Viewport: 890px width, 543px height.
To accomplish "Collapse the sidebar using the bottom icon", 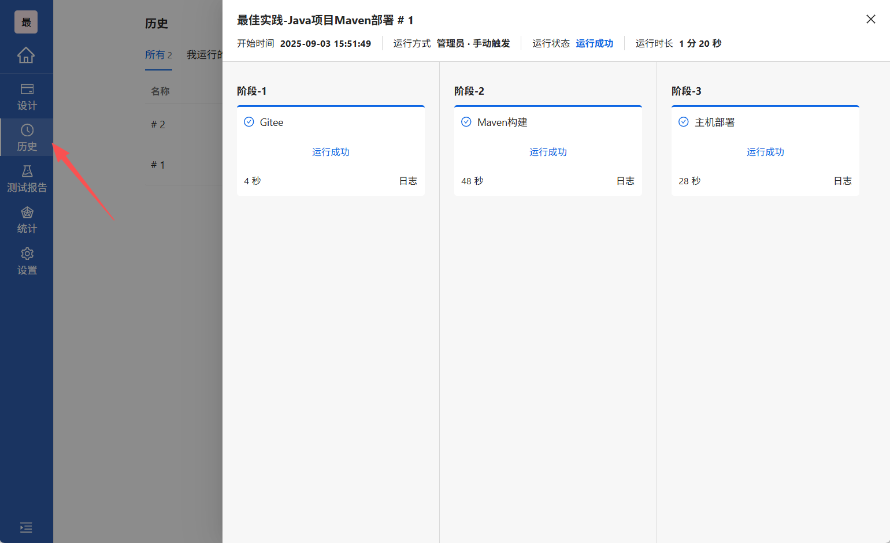I will tap(25, 527).
